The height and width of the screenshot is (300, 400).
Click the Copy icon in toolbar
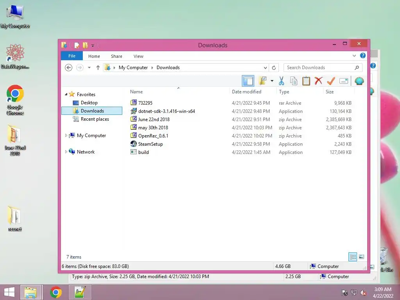tap(294, 81)
